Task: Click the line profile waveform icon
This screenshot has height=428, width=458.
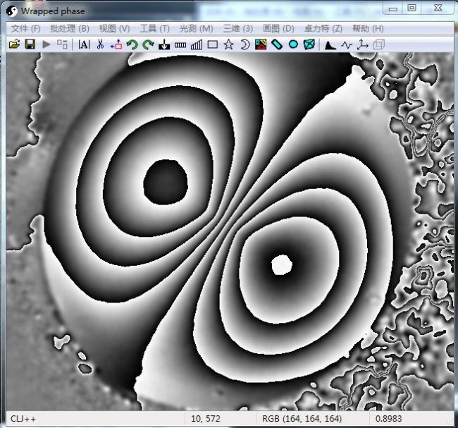Action: 347,45
